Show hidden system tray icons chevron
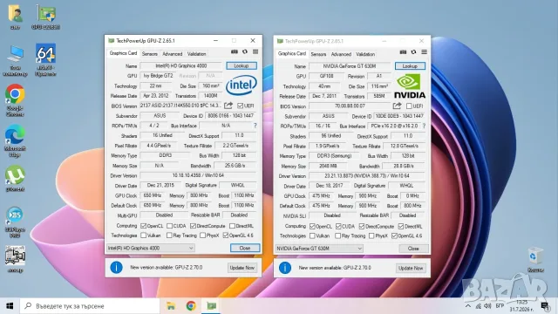Screen dimensions: 558x314 pos(468,306)
